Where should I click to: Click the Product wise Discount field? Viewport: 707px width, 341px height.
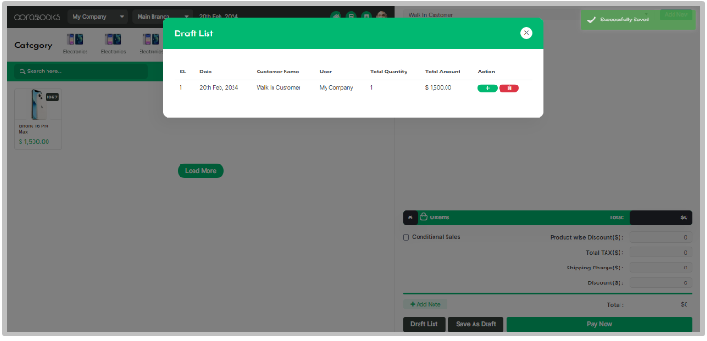(x=660, y=237)
